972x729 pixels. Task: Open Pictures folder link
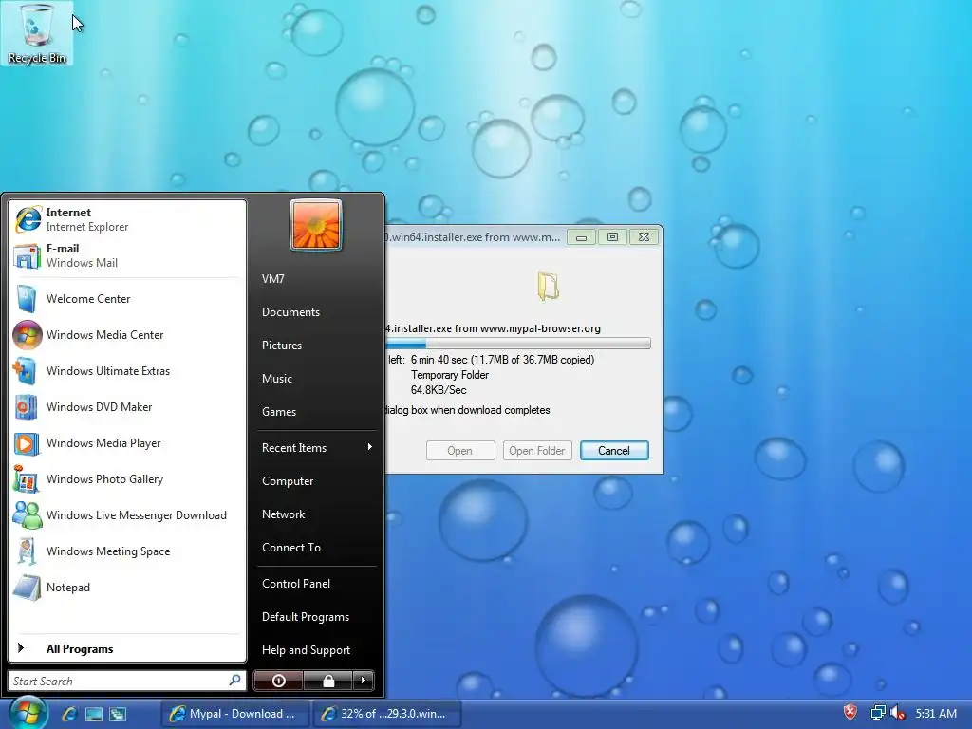(x=316, y=346)
